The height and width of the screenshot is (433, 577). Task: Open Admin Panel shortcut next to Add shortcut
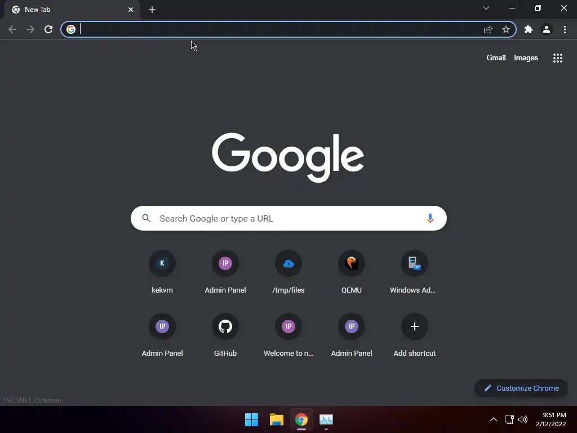click(x=352, y=335)
